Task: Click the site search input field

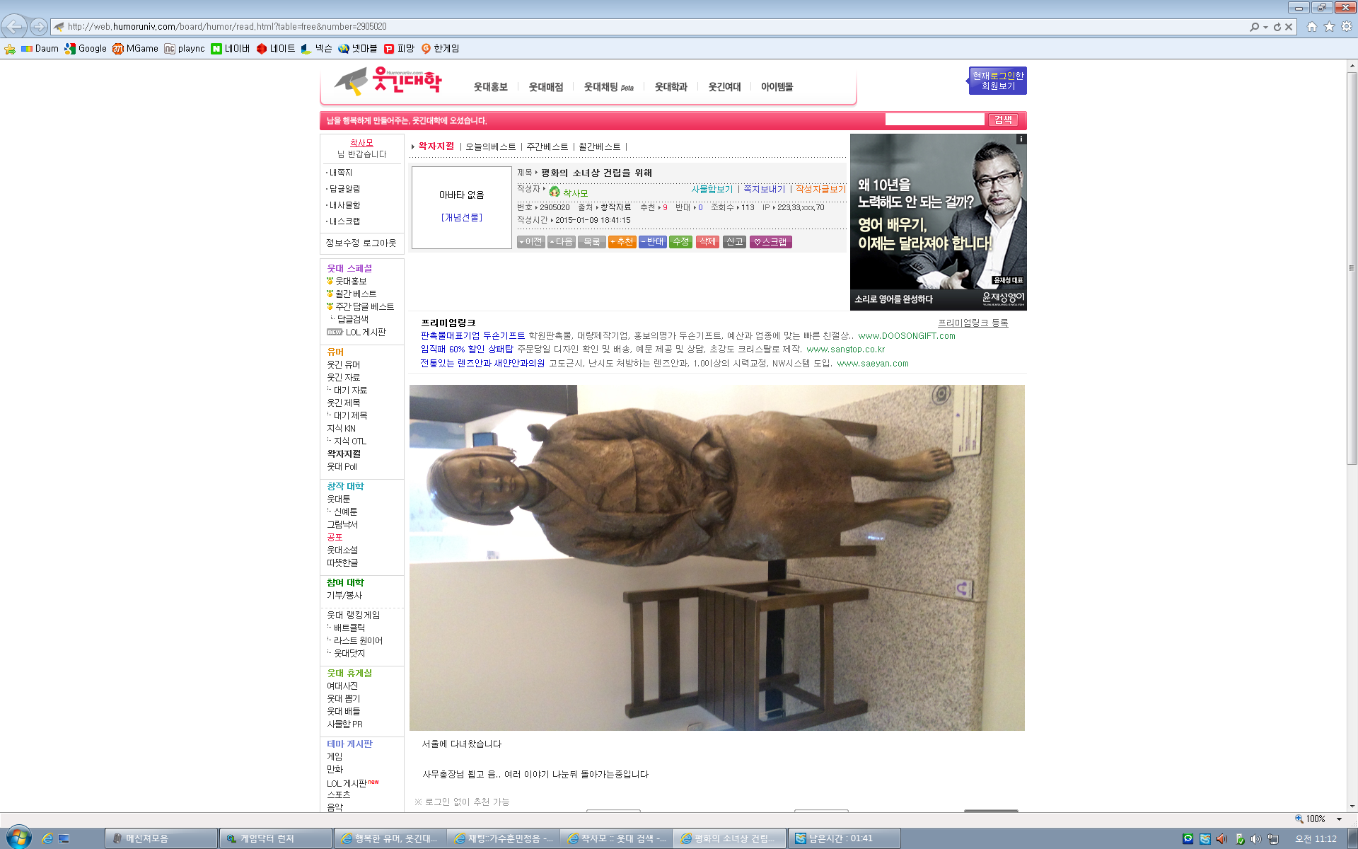Action: (x=934, y=120)
